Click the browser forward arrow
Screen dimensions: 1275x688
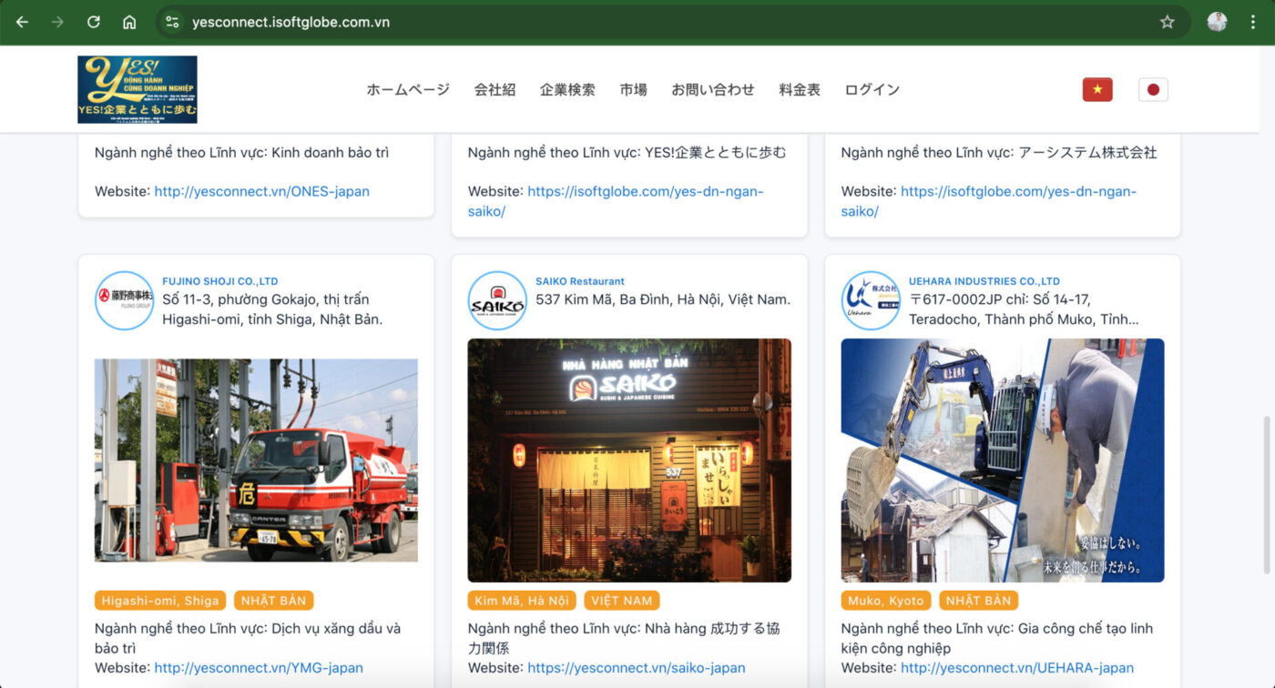pyautogui.click(x=57, y=22)
